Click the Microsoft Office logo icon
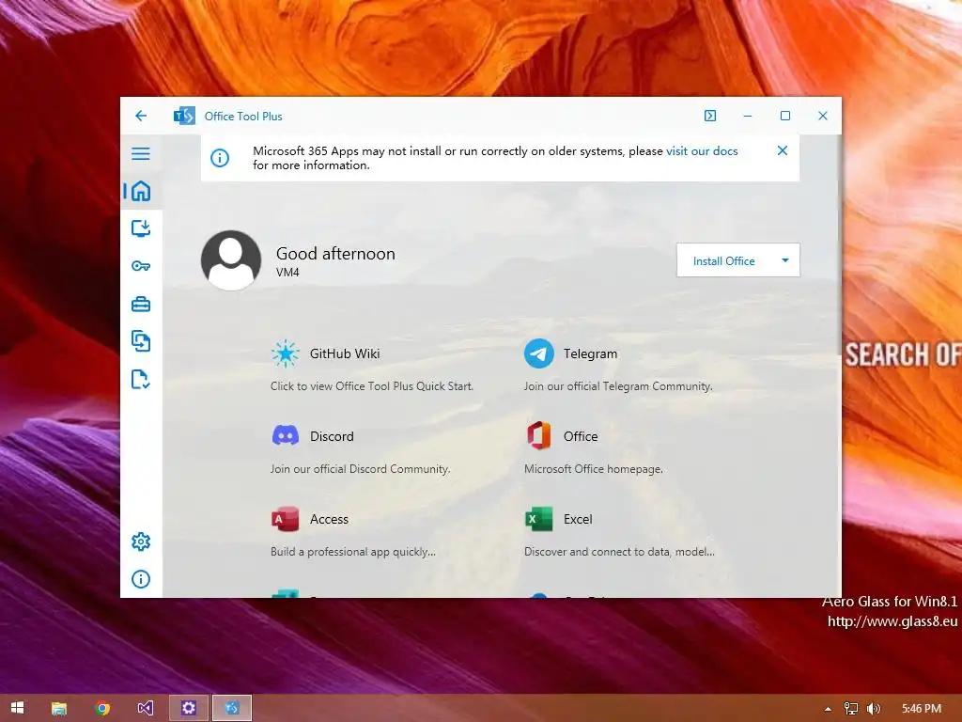The width and height of the screenshot is (962, 722). tap(538, 436)
